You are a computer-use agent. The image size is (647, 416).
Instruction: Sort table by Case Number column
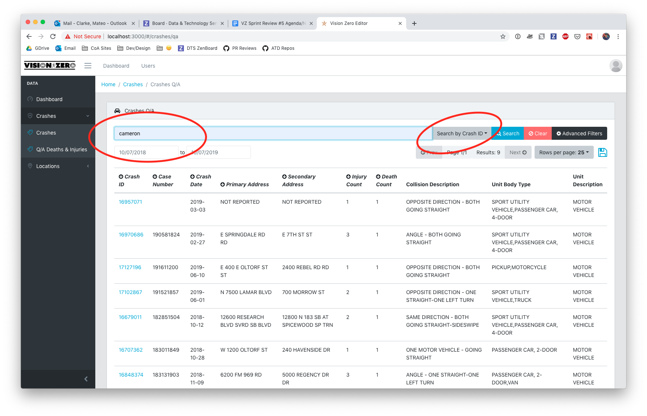point(163,181)
